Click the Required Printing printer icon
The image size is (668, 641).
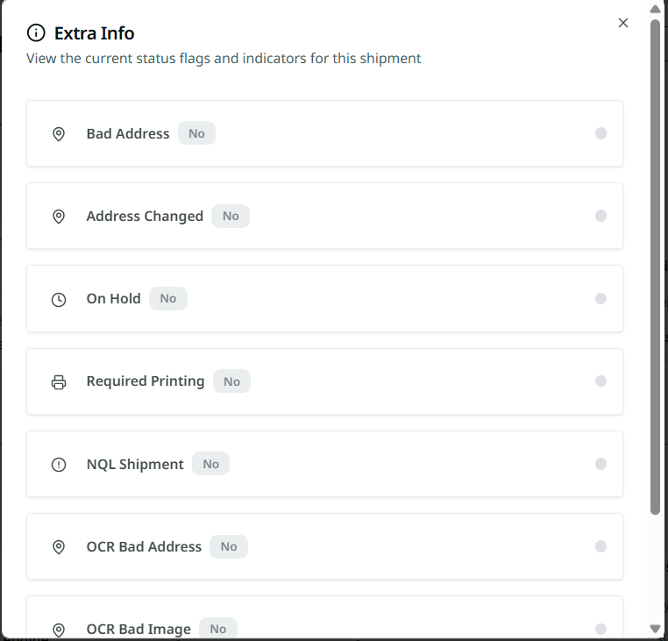tap(59, 381)
